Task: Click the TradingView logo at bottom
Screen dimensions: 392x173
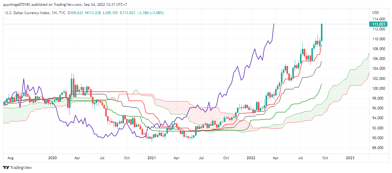Action: click(18, 167)
